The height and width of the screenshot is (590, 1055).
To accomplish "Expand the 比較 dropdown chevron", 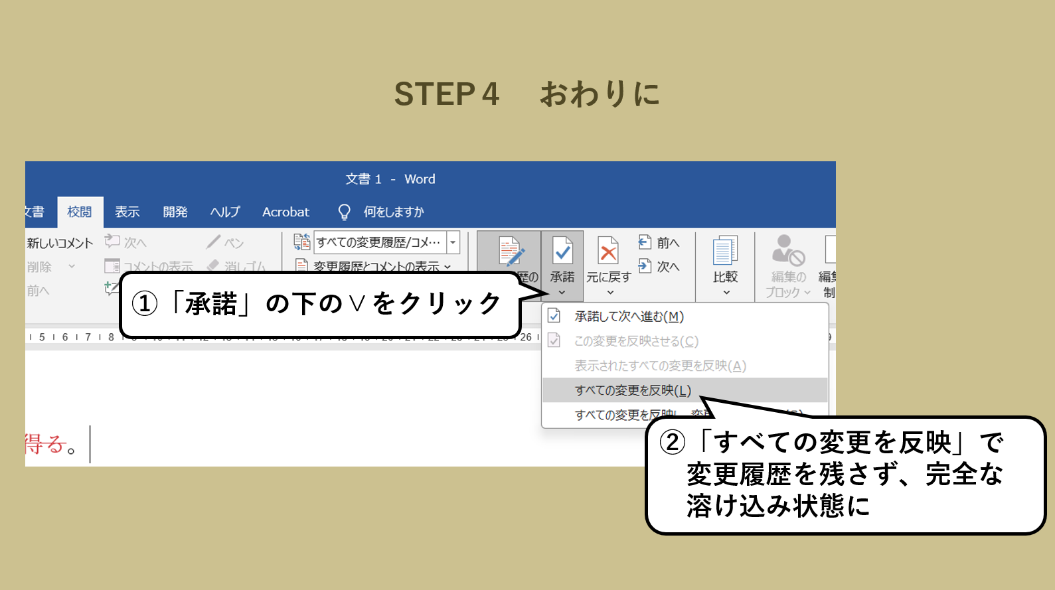I will (x=726, y=293).
